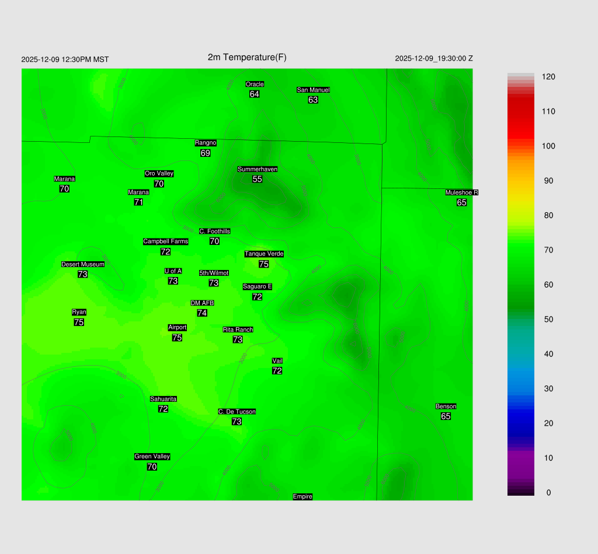Viewport: 598px width, 554px height.
Task: Select the Green Valley station label
Action: point(152,457)
